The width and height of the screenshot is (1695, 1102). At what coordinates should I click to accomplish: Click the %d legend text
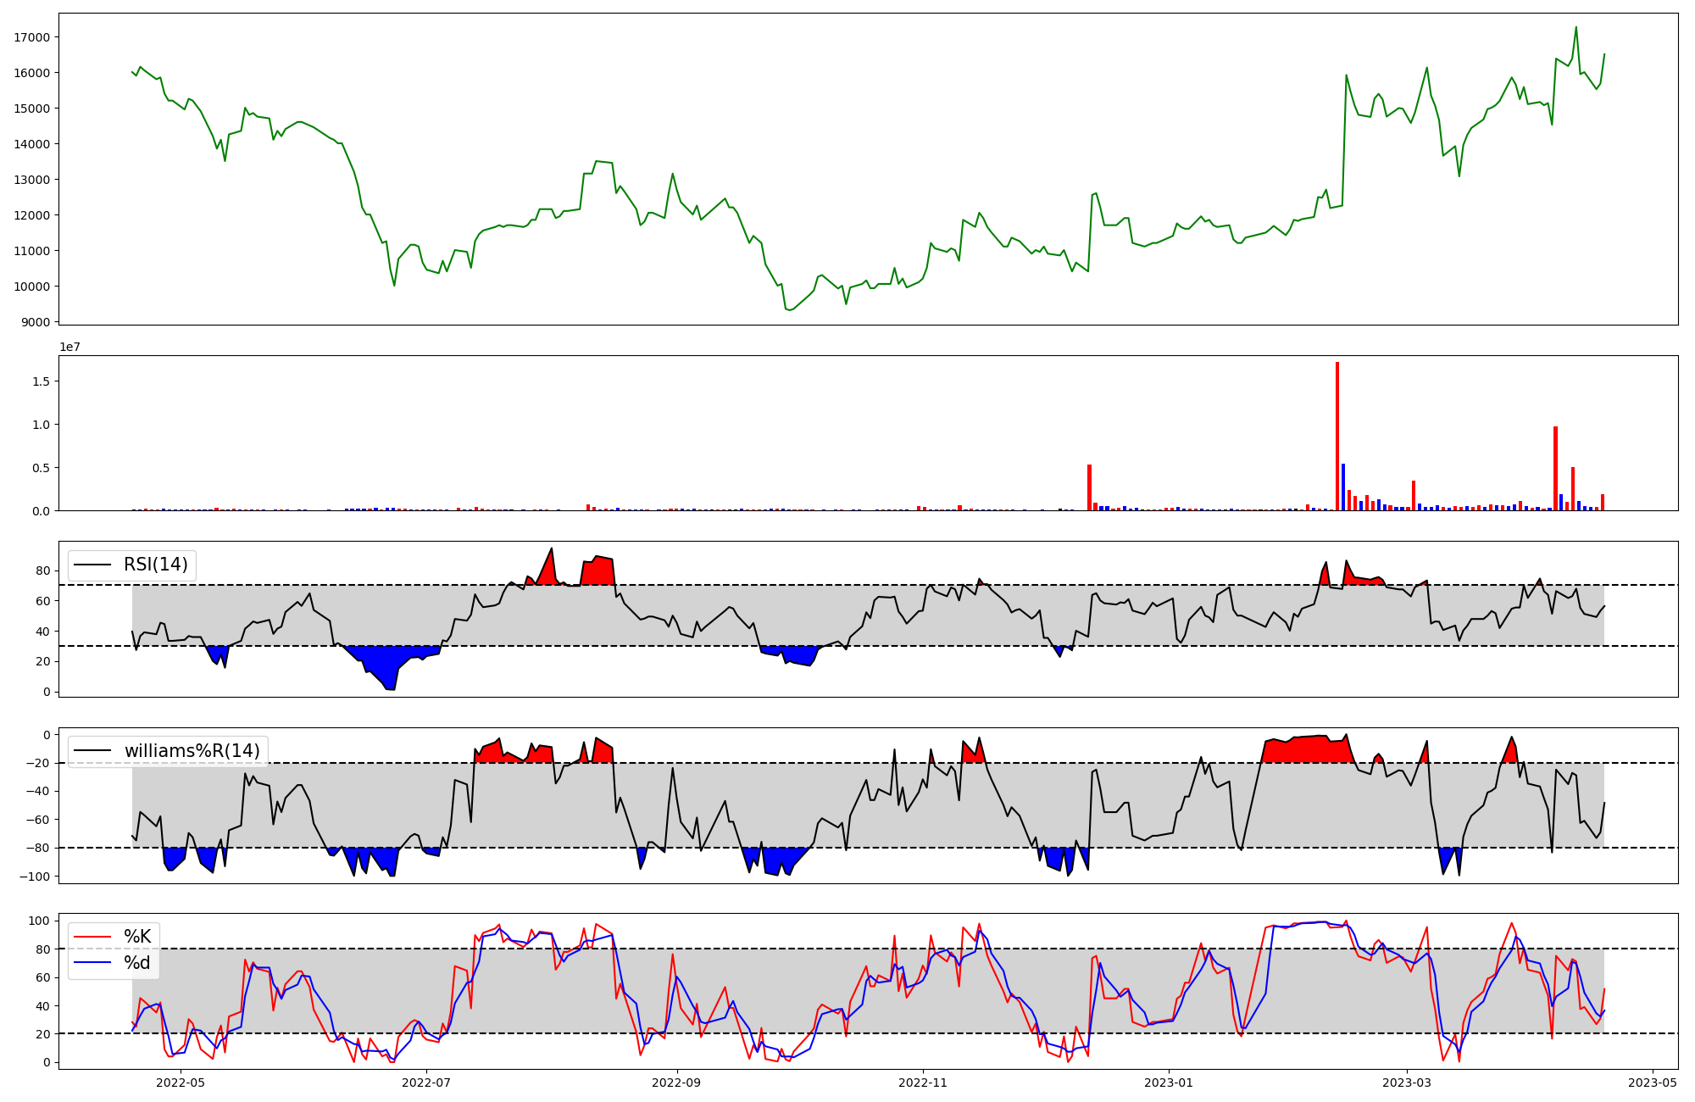coord(137,963)
